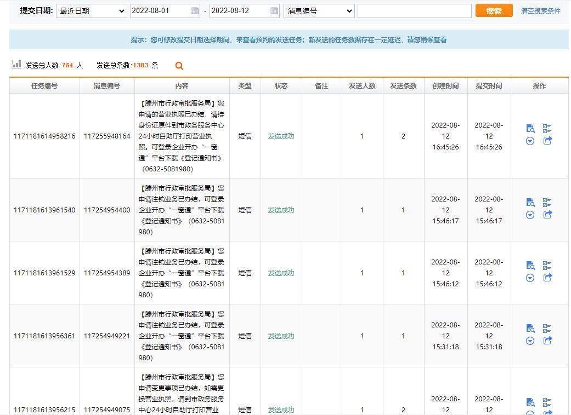Select message number 117255948164
Viewport: 571px width, 415px height.
[x=107, y=136]
